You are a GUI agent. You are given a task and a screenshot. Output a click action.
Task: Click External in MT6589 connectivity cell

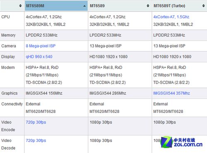coord(97,104)
